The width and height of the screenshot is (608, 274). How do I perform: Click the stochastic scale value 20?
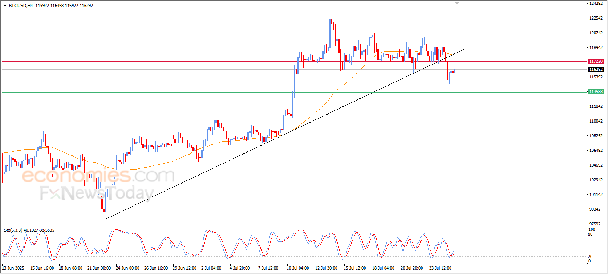[591, 256]
